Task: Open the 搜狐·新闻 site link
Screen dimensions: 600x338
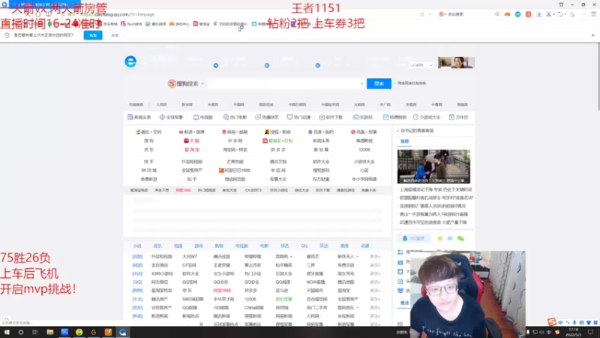Action: (x=277, y=132)
